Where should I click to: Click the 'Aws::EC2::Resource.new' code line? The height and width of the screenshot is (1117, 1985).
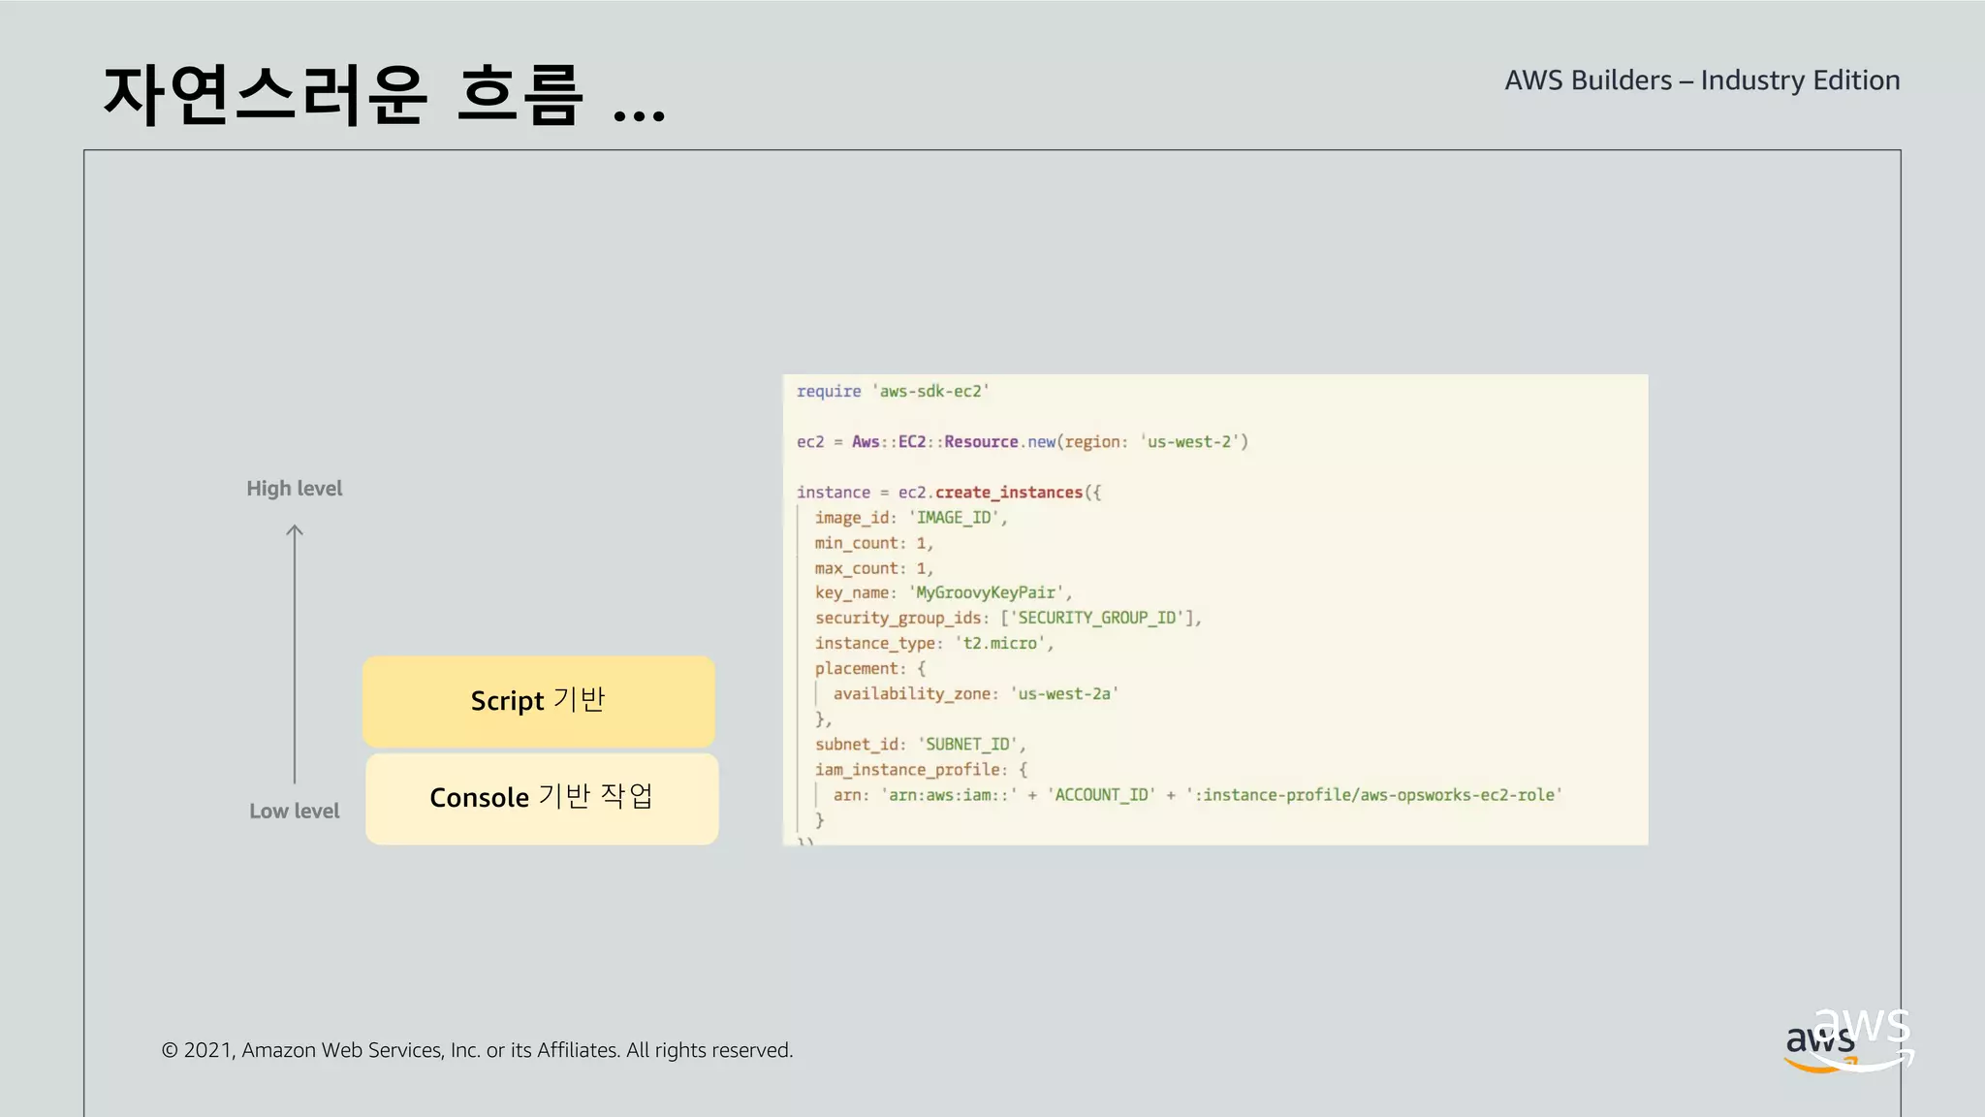(x=1023, y=442)
